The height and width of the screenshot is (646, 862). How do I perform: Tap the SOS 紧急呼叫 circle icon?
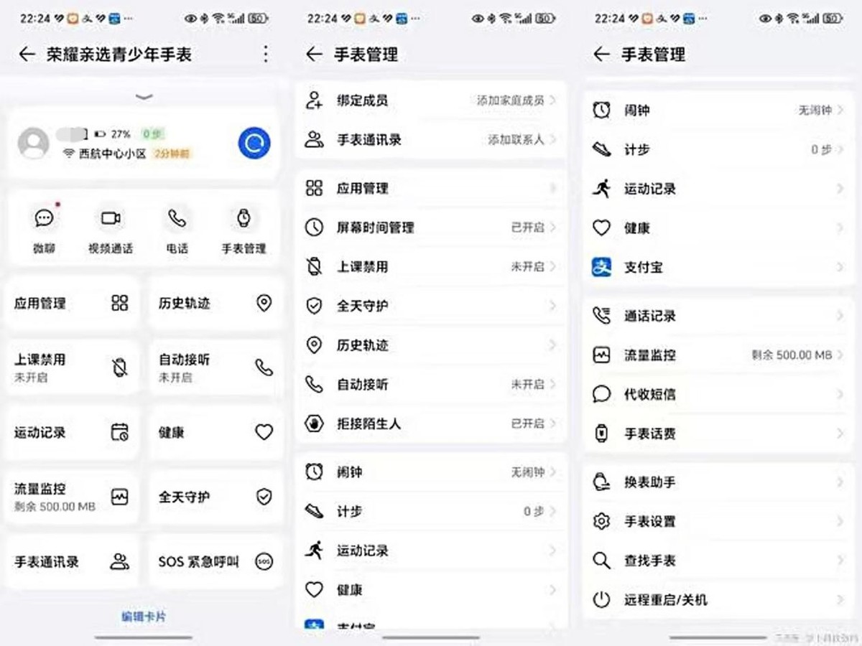[x=264, y=562]
